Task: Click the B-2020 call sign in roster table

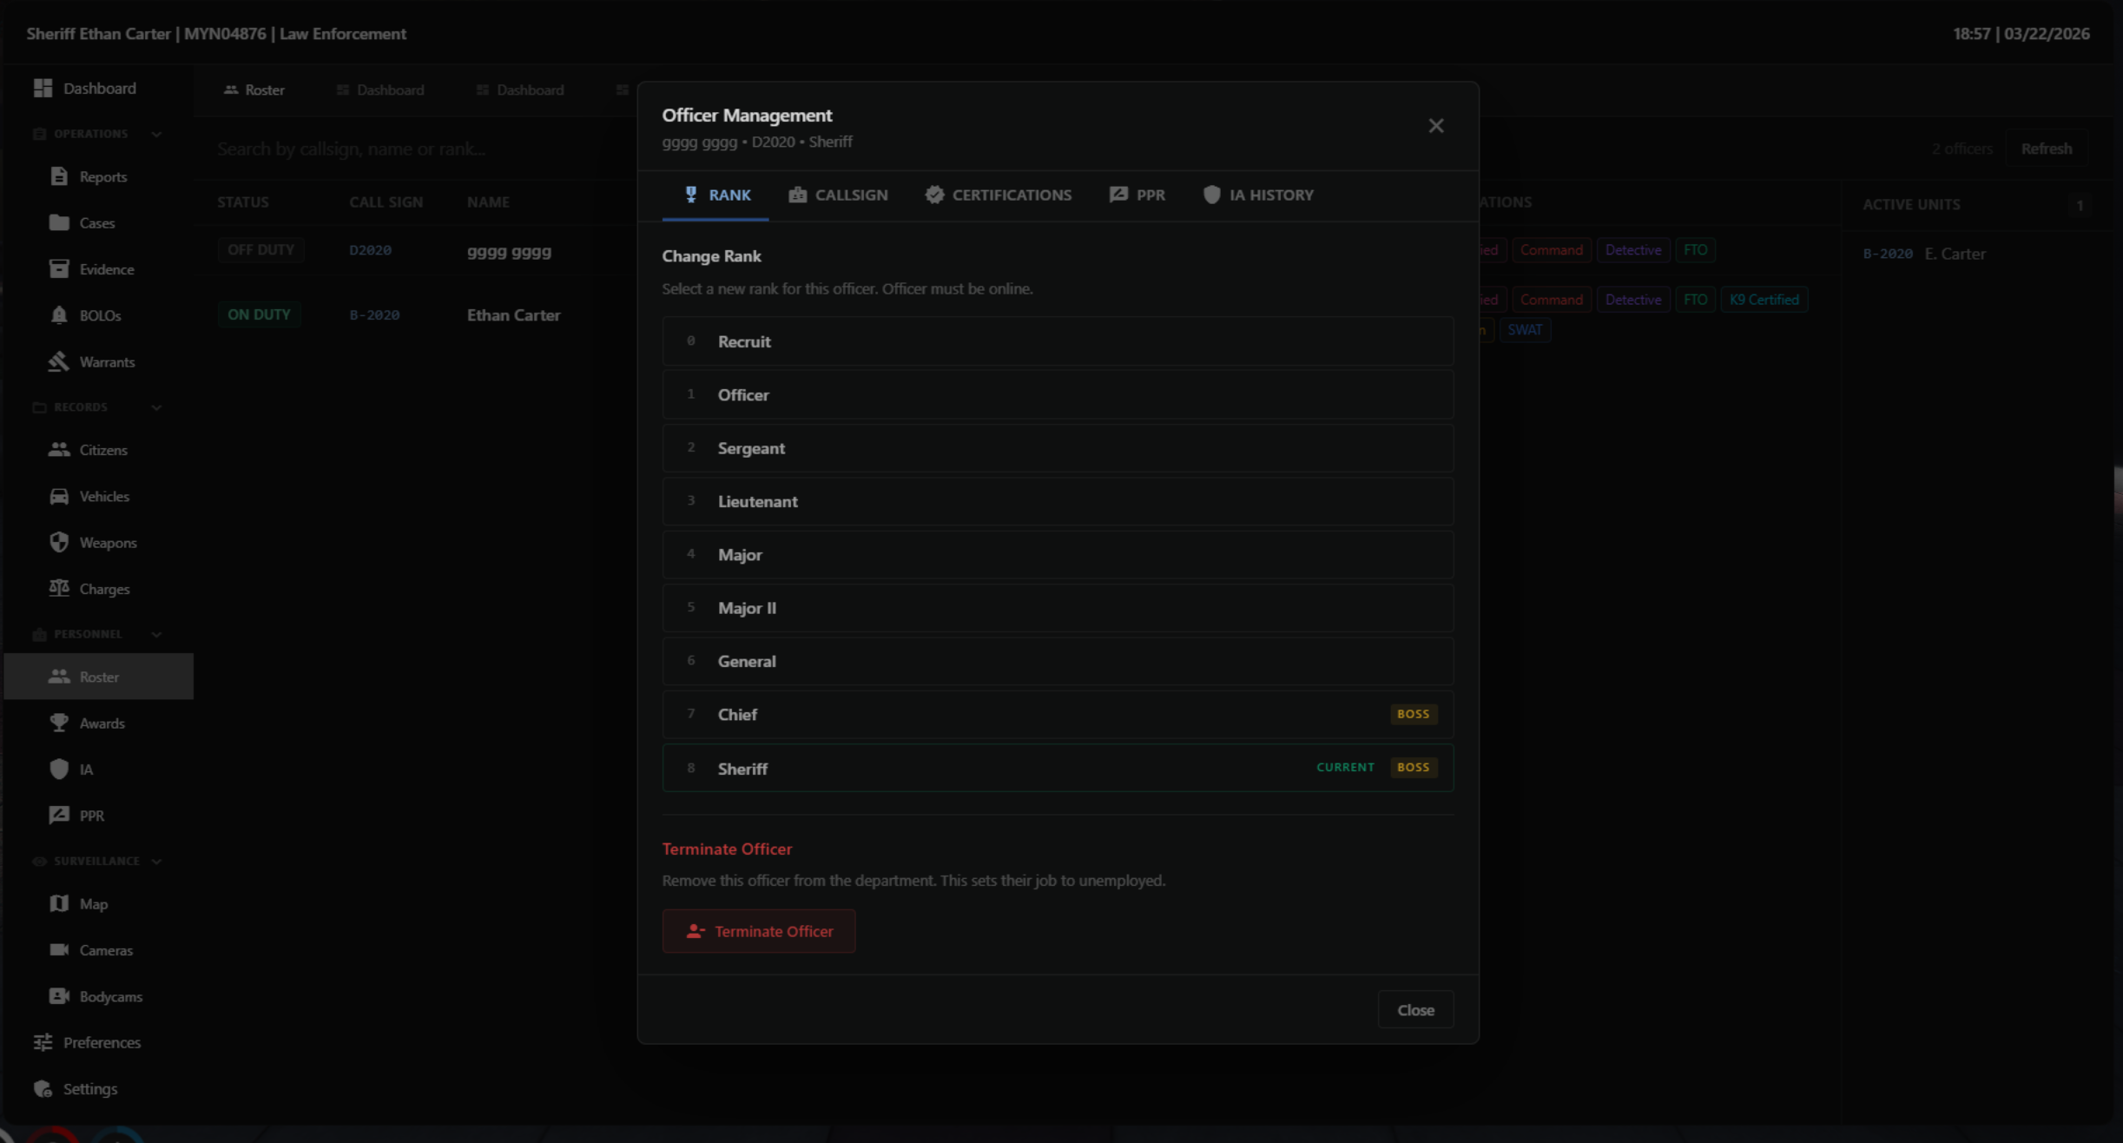Action: click(x=374, y=314)
